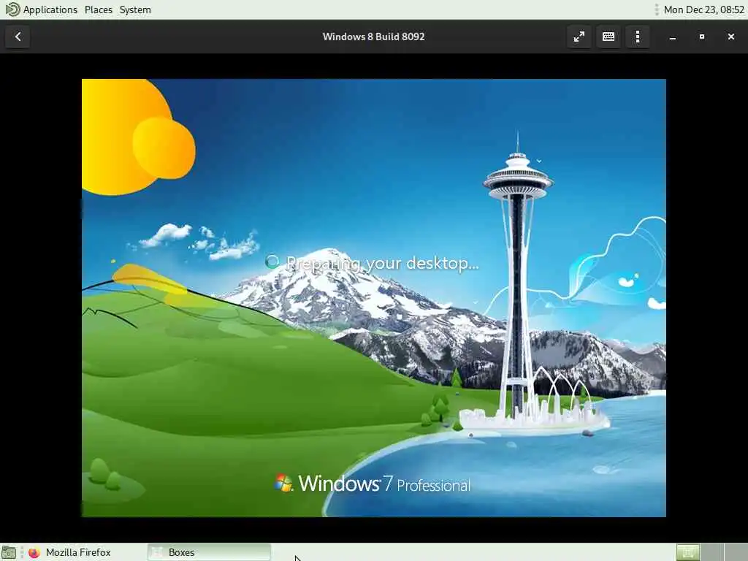Open the Places menu
Screen dimensions: 748x561
(x=99, y=9)
